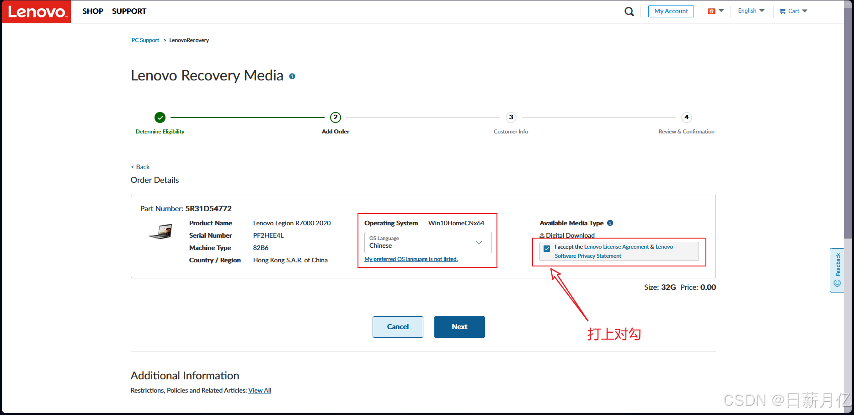Click the green Determine Eligibility checkmark step

pos(160,117)
